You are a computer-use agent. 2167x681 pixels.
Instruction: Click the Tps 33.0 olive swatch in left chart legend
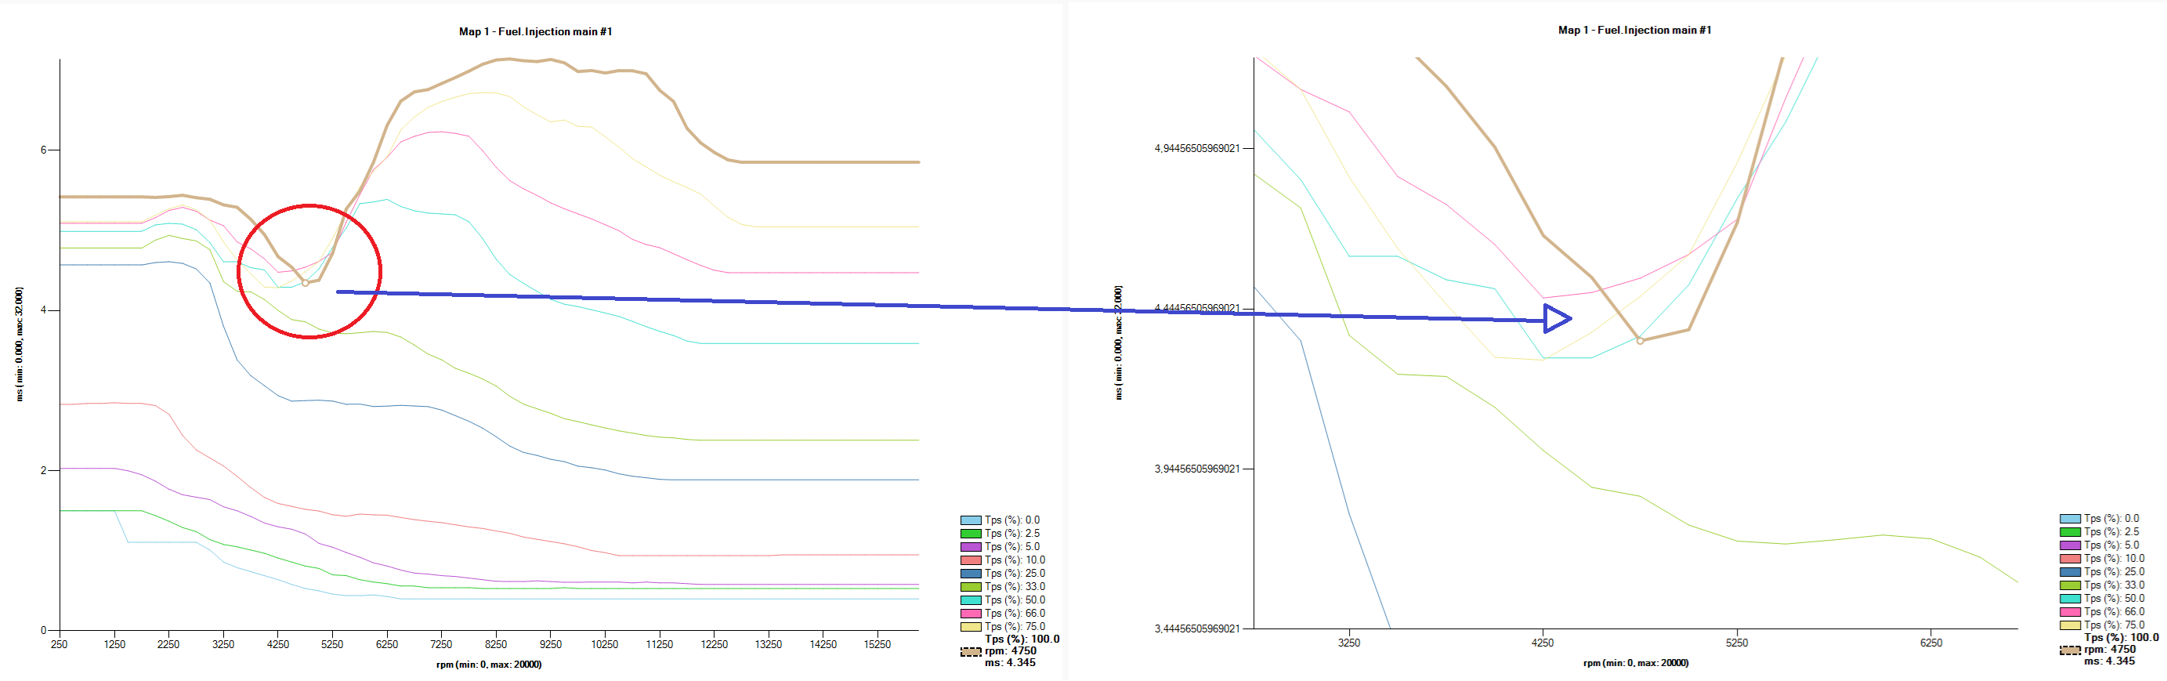point(971,588)
